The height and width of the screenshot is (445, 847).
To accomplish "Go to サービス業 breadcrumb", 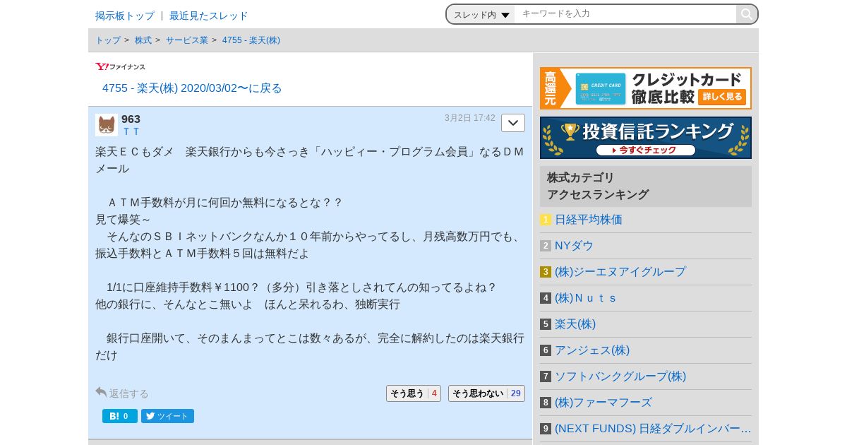I will click(x=187, y=40).
